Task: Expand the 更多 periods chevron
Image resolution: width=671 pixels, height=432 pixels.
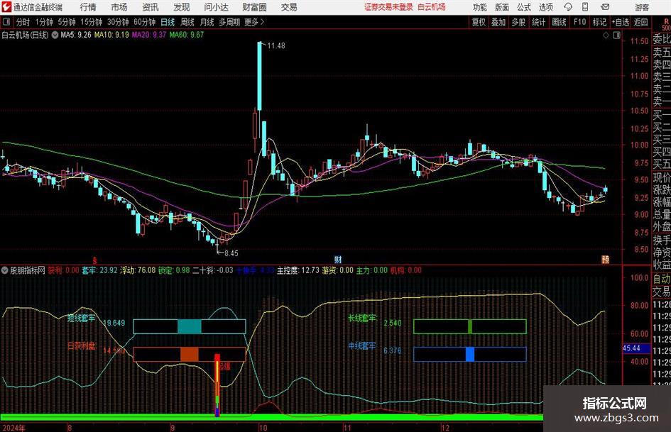Action: point(255,22)
